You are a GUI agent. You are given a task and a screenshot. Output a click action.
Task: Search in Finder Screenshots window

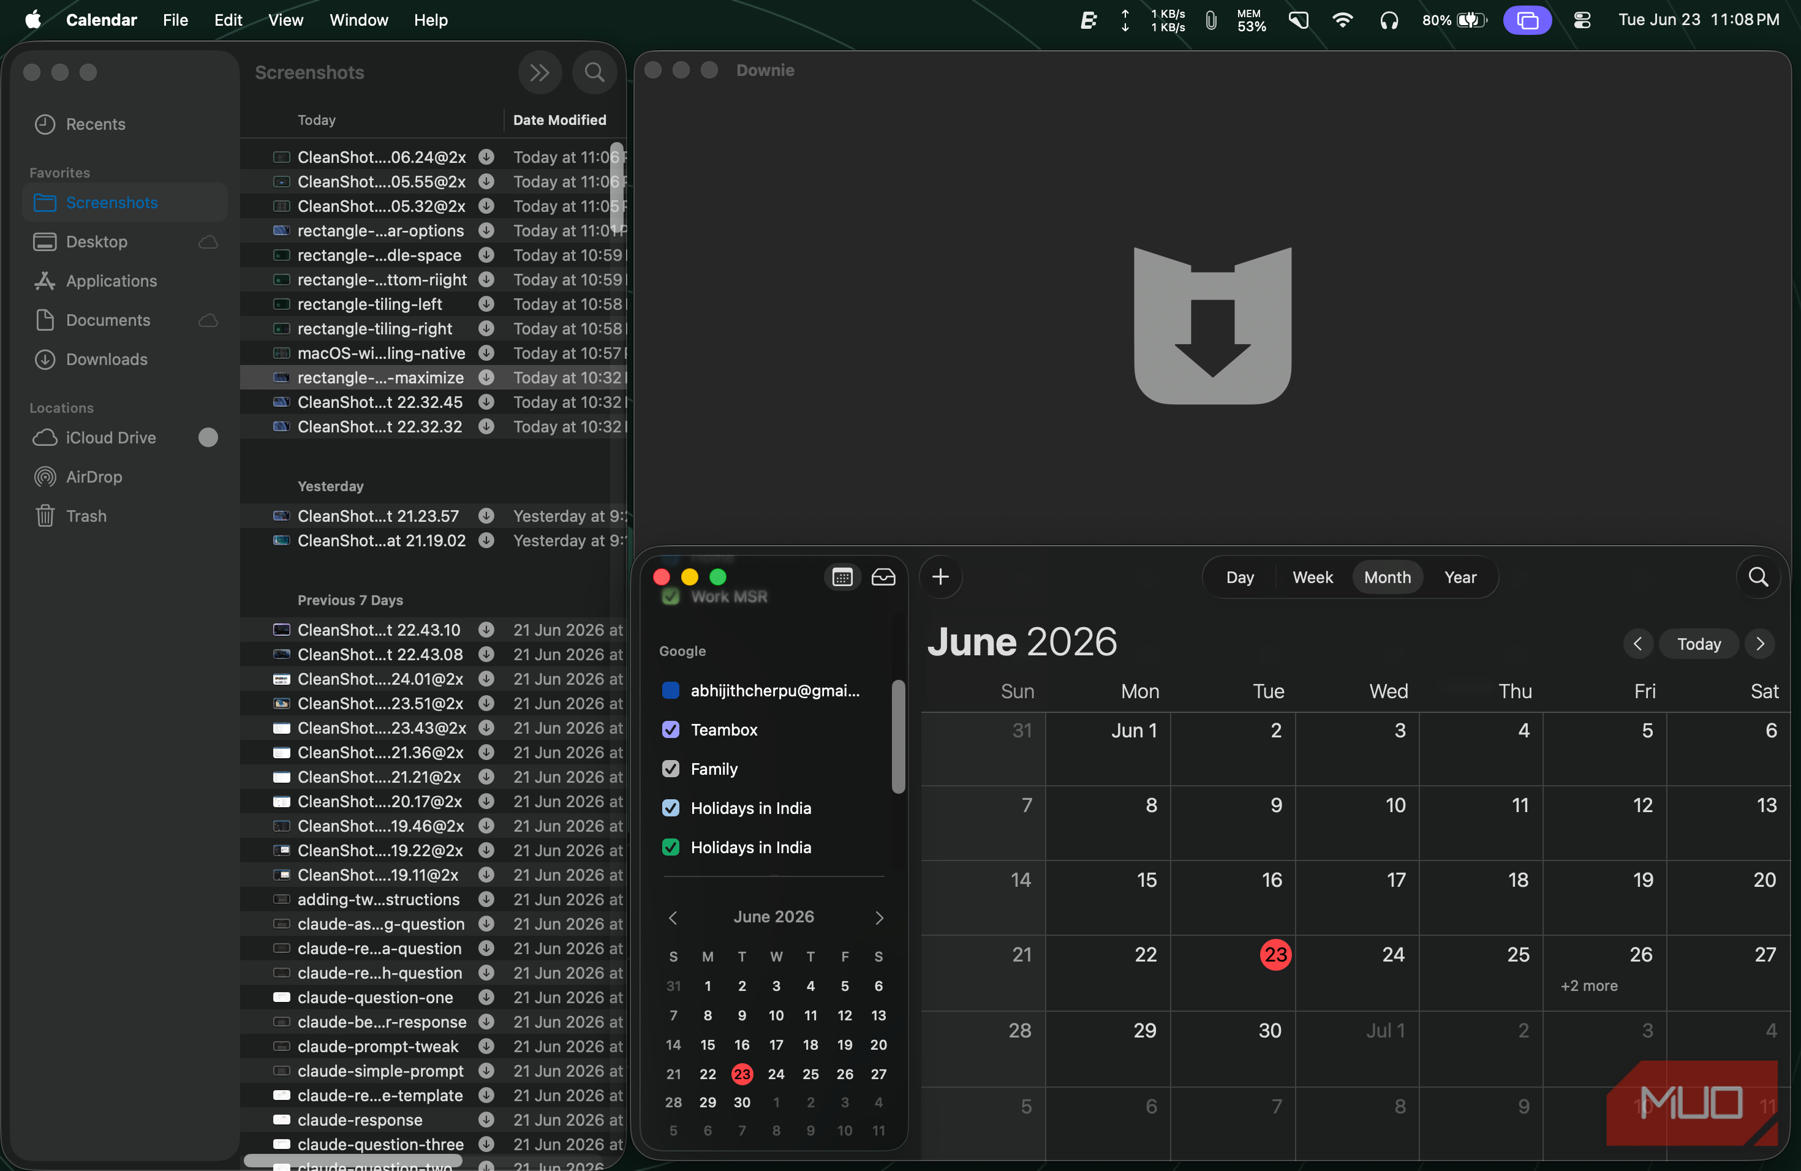click(x=595, y=73)
